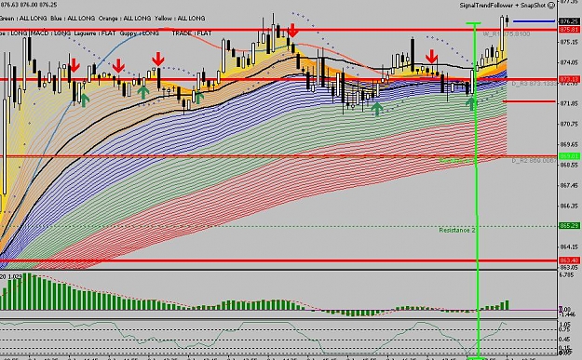Click the 866.35 value on the price scale

570,206
